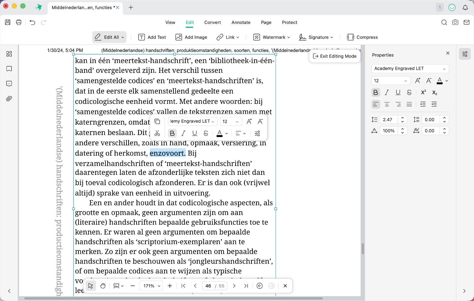Open the Bookmarks panel
Viewport: 474px width, 301px height.
tap(9, 69)
